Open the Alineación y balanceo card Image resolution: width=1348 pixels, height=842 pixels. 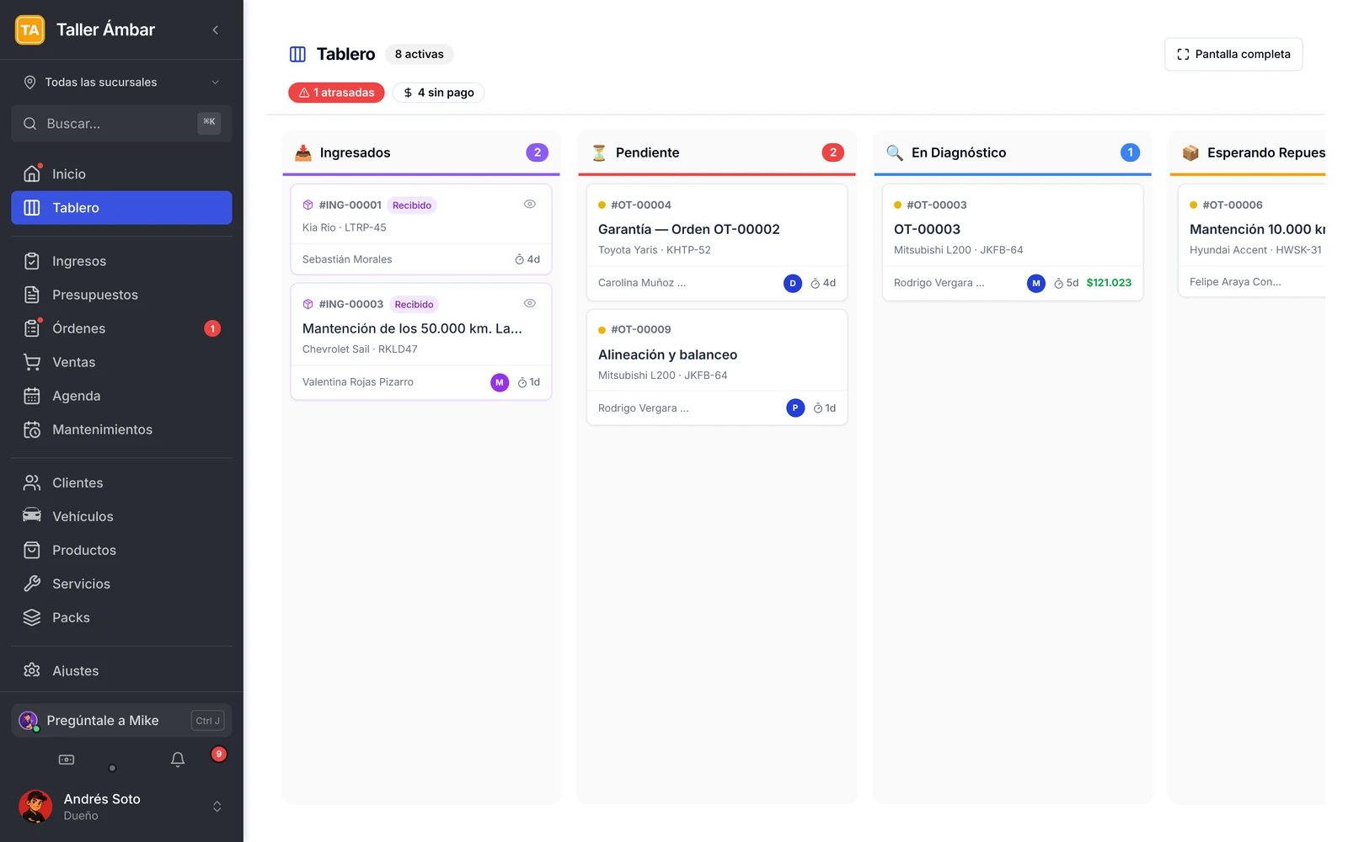717,368
